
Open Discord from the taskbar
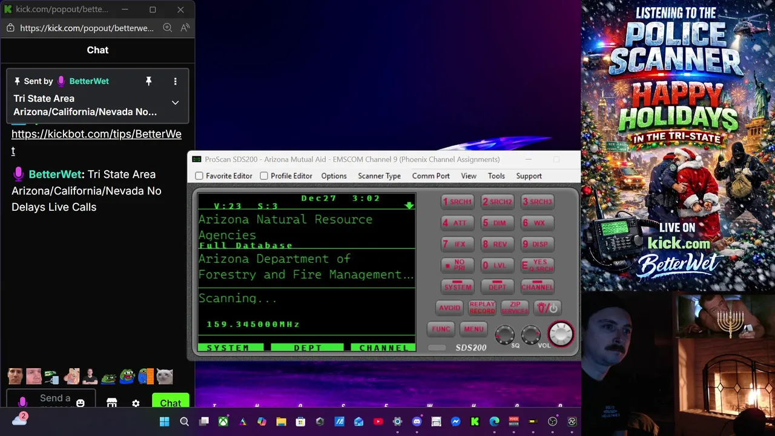pos(417,421)
